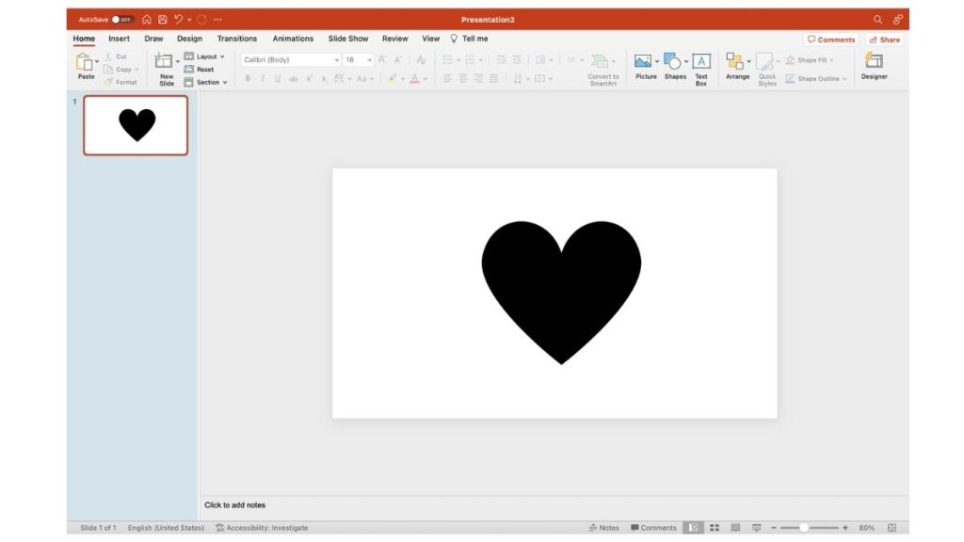Click the Reset slide button
Screen dimensions: 964x542
[x=200, y=70]
